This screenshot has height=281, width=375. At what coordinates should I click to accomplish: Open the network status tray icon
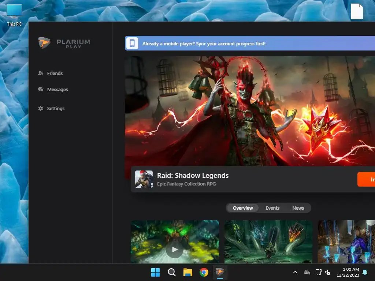318,272
